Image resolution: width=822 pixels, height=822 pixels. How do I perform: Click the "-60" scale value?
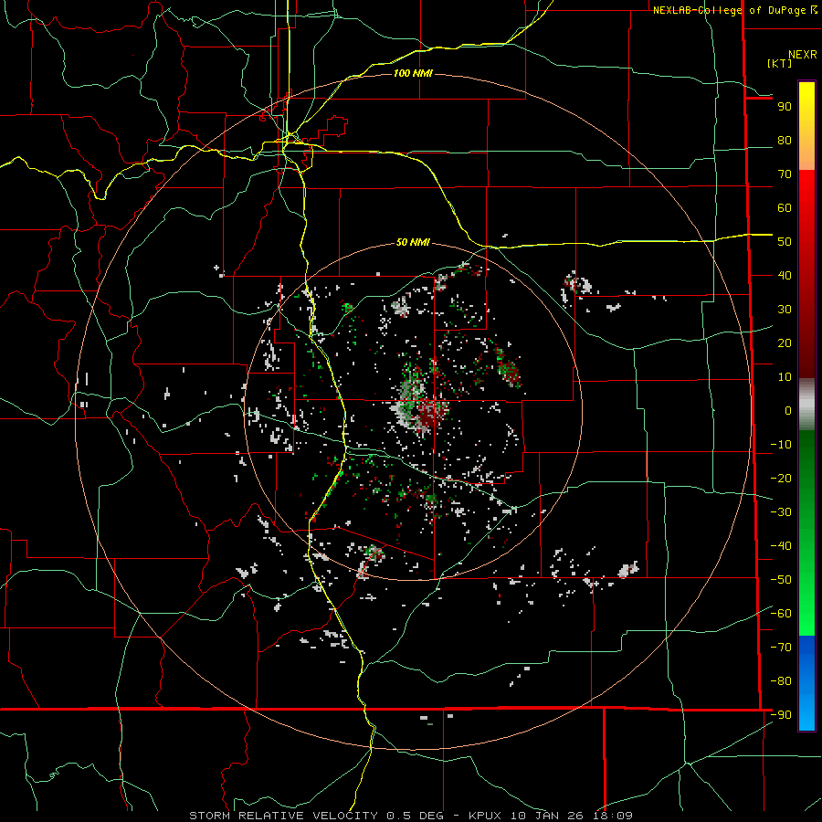pos(781,614)
